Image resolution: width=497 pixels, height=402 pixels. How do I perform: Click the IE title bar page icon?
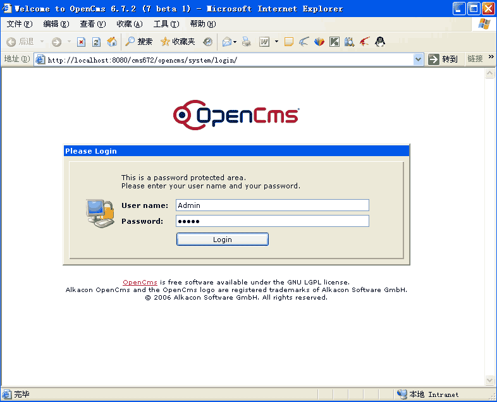tap(7, 8)
